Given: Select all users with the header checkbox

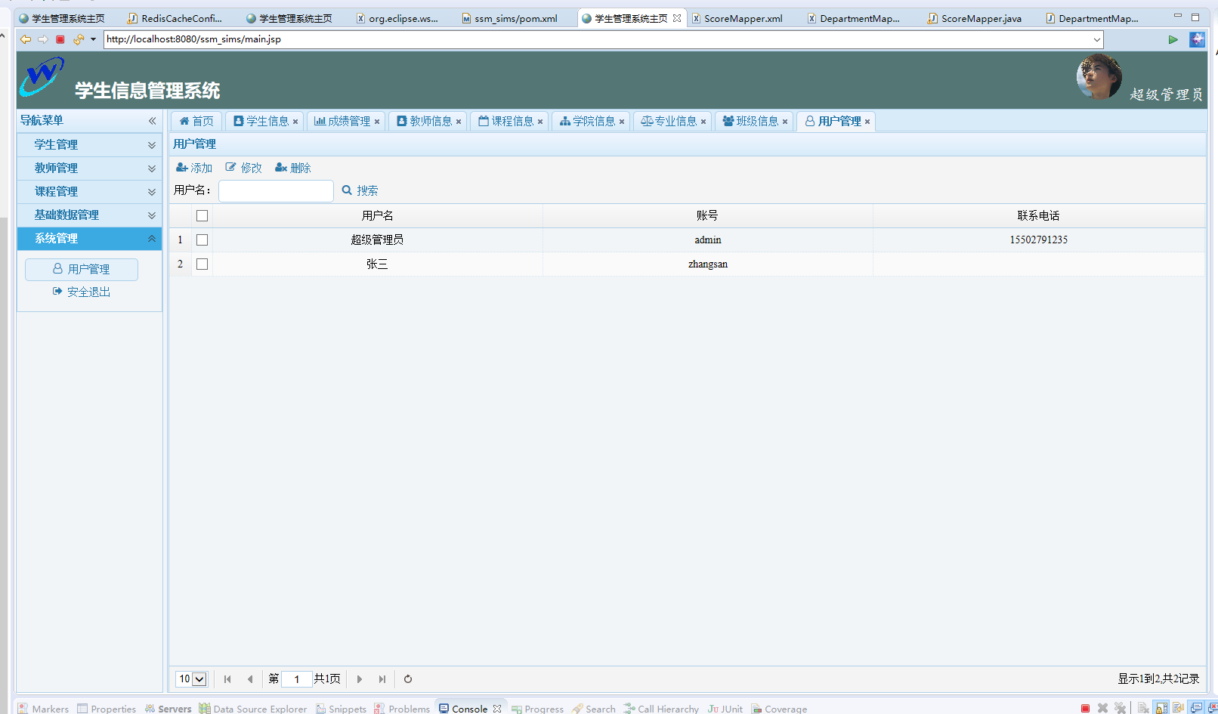Looking at the screenshot, I should (202, 215).
